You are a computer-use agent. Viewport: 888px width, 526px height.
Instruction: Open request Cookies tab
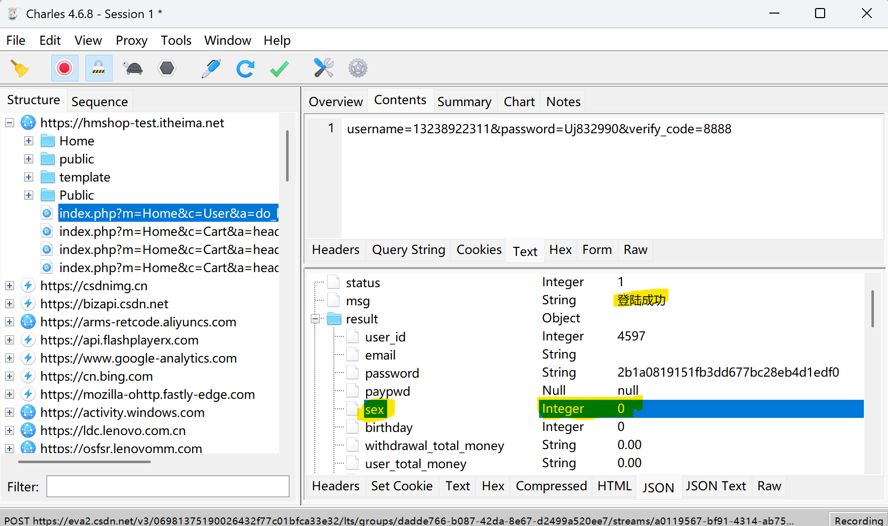point(479,250)
